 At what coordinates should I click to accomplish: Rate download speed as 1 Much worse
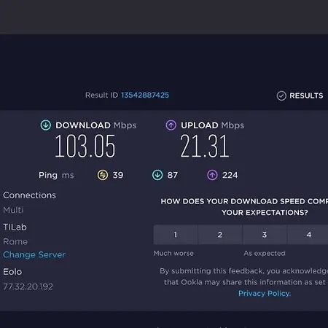[176, 235]
